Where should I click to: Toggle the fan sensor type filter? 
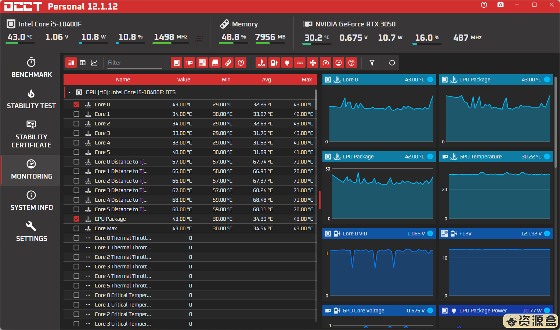click(313, 63)
